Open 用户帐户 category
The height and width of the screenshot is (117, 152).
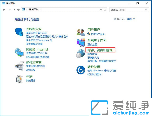(x=94, y=30)
